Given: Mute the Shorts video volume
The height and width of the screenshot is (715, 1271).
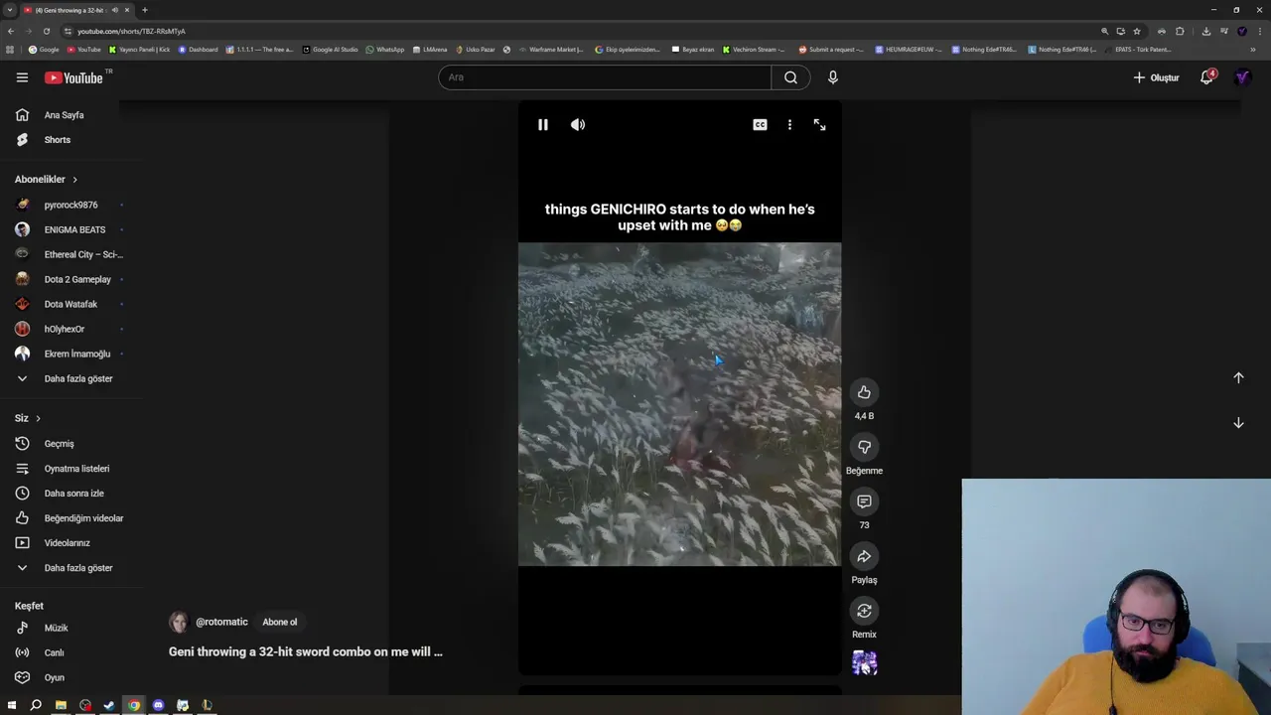Looking at the screenshot, I should tap(578, 125).
